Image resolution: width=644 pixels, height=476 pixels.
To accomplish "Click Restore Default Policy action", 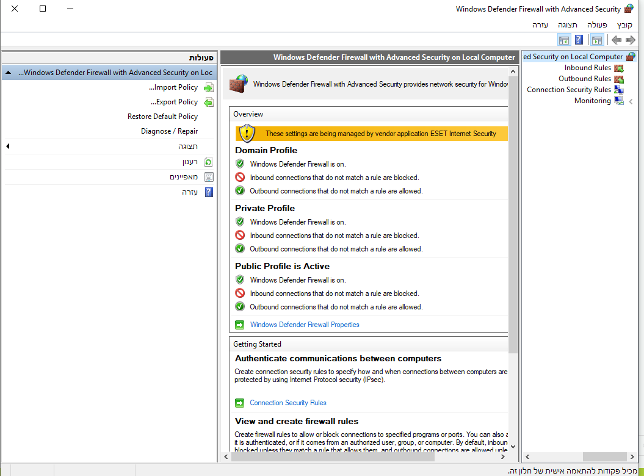I will click(x=162, y=117).
